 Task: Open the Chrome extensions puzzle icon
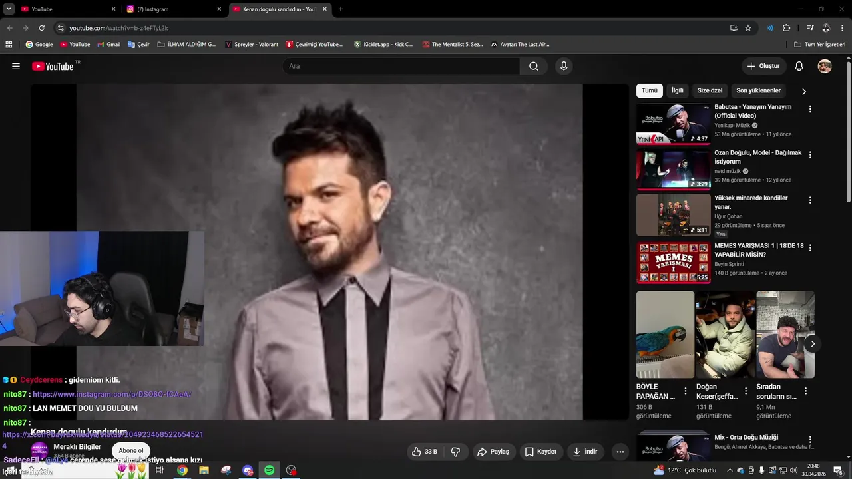pos(787,28)
